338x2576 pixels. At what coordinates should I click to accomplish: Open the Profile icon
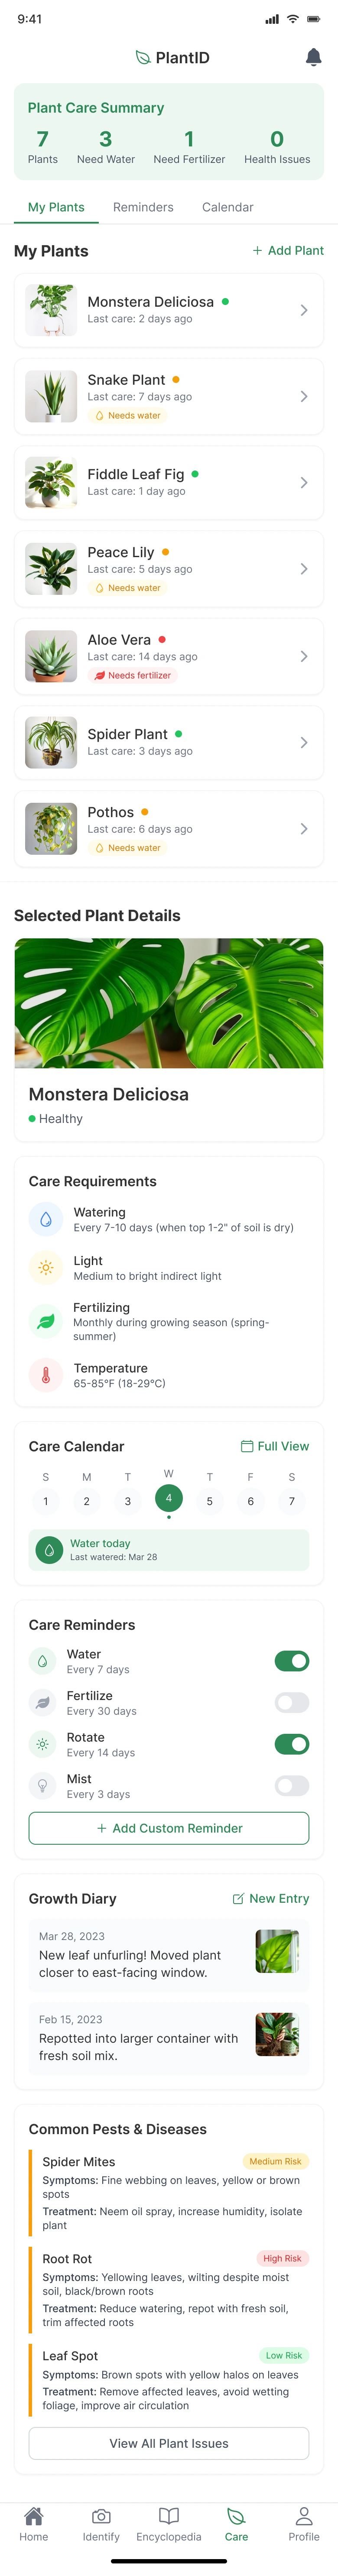(304, 2515)
